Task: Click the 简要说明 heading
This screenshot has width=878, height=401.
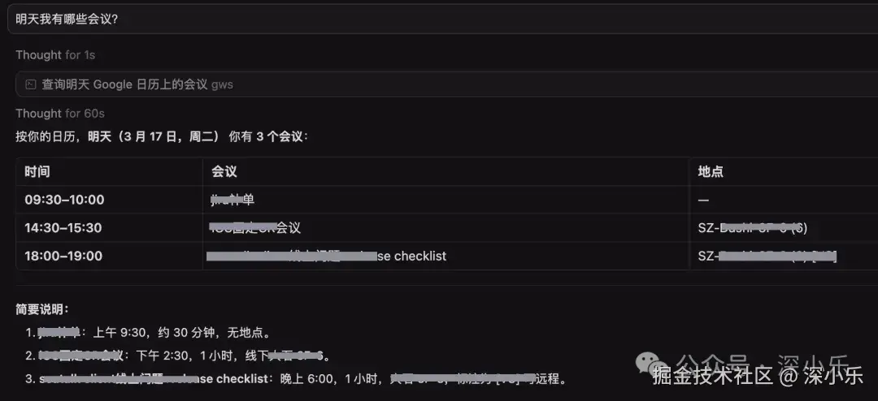Action: click(42, 309)
